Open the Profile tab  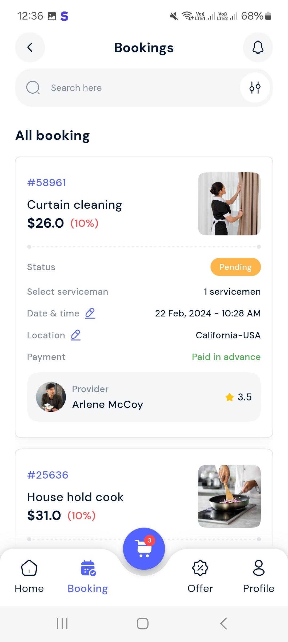tap(258, 576)
